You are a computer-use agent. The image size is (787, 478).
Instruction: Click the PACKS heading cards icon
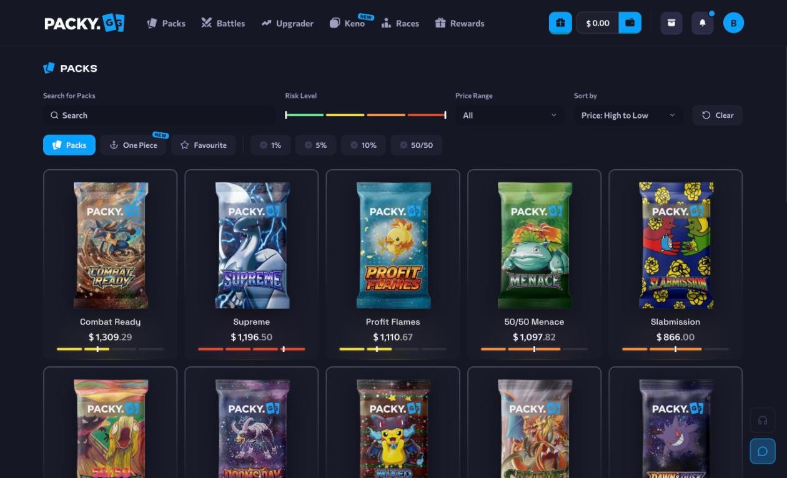(49, 68)
